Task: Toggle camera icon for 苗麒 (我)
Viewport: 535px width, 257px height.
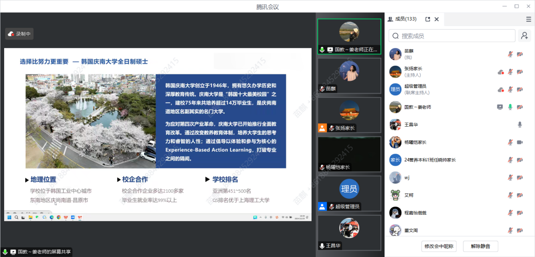Action: [x=520, y=54]
